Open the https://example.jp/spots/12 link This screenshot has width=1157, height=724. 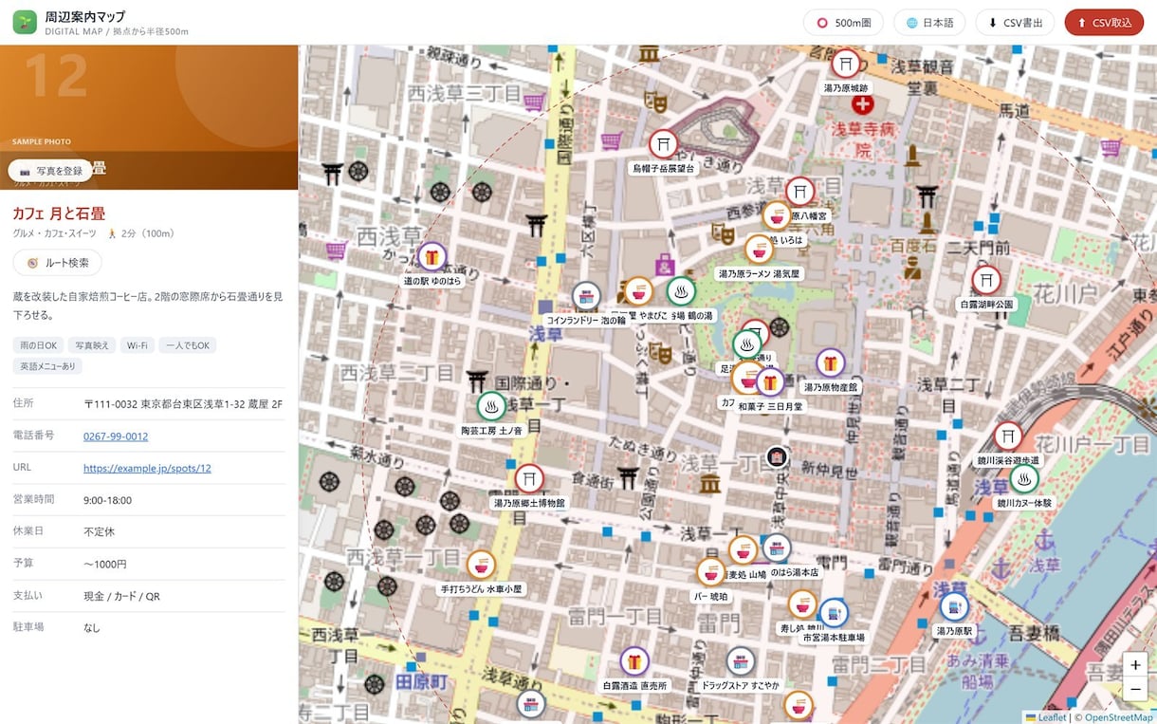[147, 469]
